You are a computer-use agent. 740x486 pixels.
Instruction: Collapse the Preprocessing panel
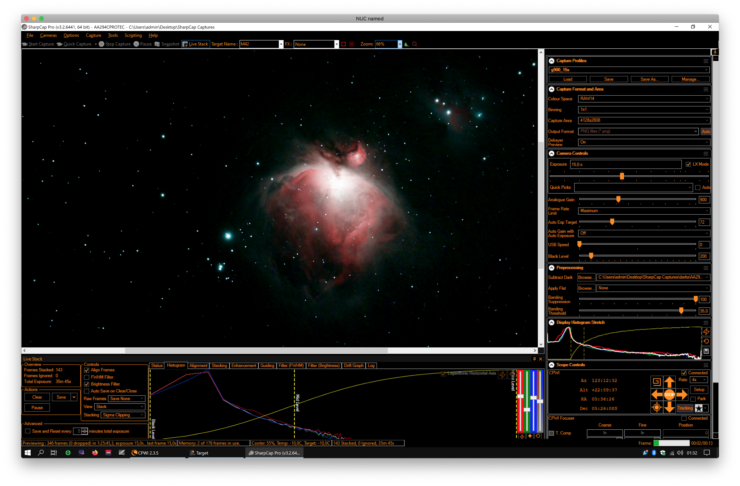(x=552, y=268)
